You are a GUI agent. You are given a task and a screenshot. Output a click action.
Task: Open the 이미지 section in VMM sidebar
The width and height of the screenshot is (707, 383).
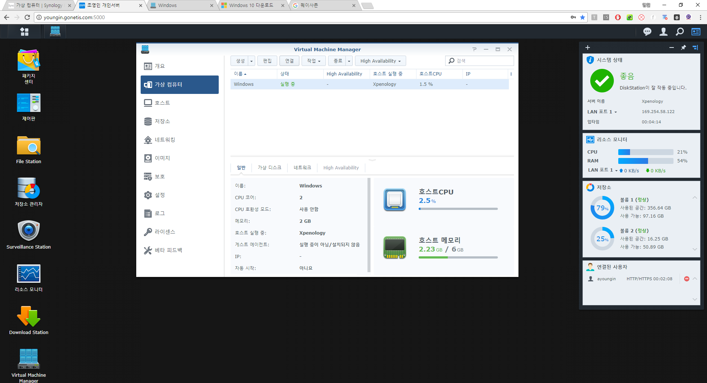163,158
